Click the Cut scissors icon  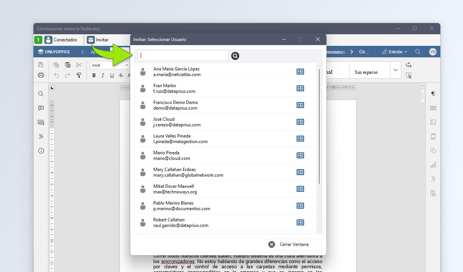79,65
